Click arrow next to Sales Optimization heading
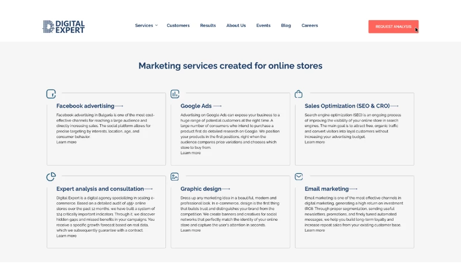The height and width of the screenshot is (276, 461). [395, 106]
